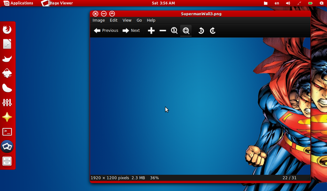Close the Image Viewer window
Screen dimensions: 327x191
click(x=95, y=14)
